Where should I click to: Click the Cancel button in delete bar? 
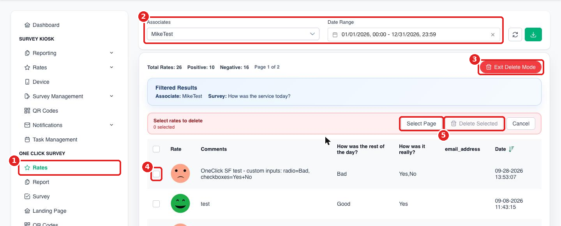point(521,124)
